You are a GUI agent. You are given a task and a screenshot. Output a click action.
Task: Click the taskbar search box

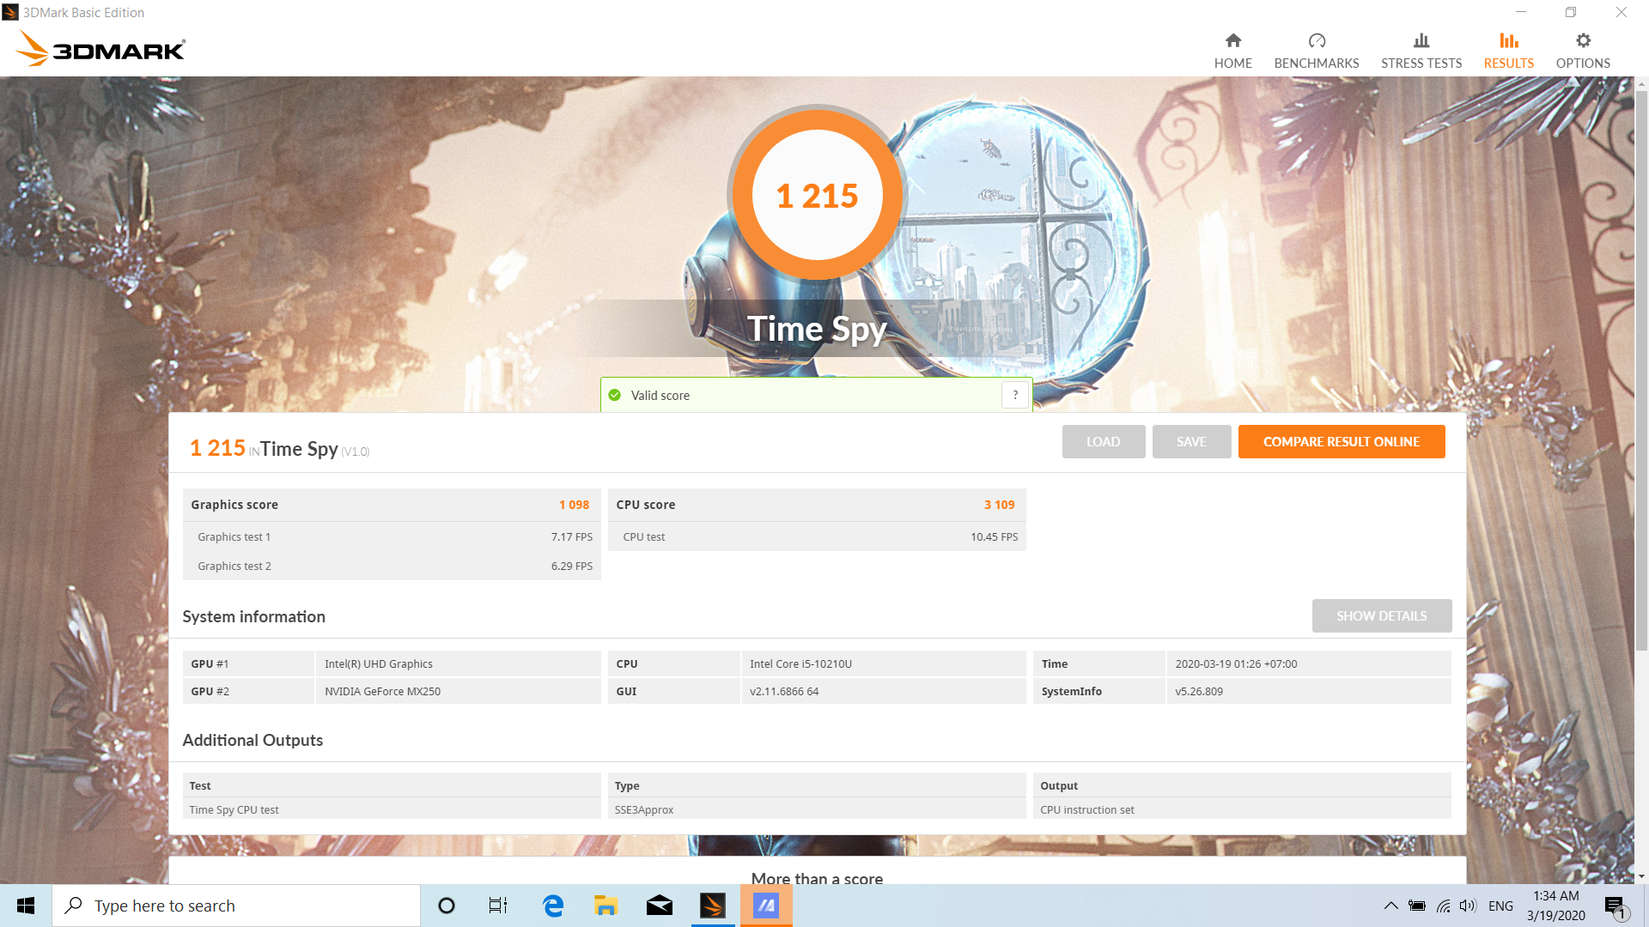[x=236, y=906]
